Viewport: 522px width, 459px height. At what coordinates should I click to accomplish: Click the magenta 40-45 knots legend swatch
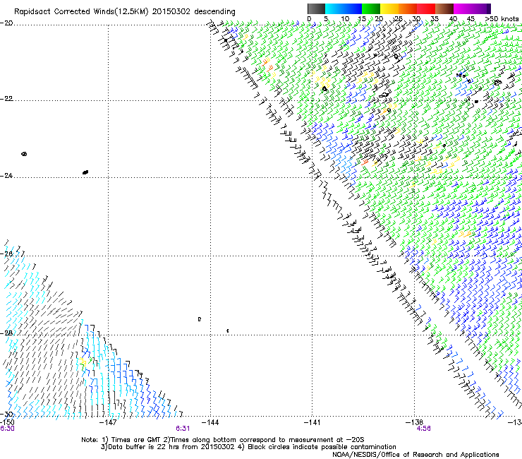463,8
